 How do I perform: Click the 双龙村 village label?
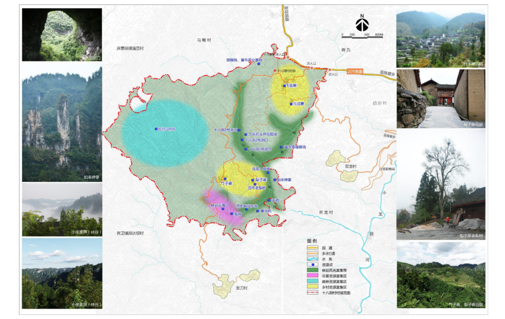click(x=351, y=166)
